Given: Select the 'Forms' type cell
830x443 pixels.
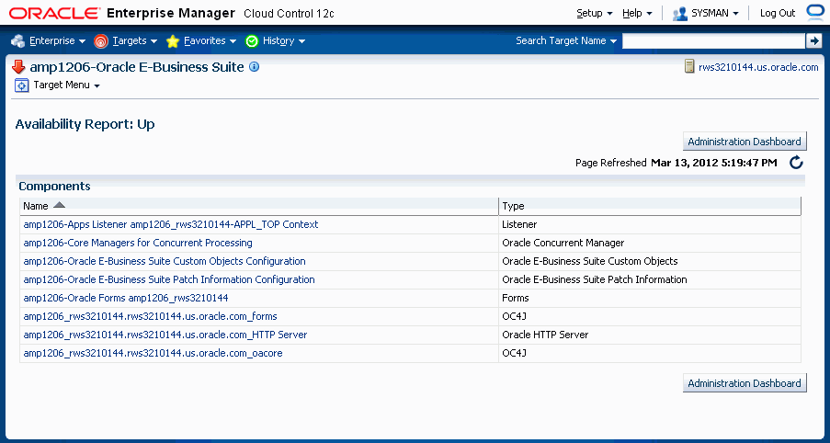Looking at the screenshot, I should (650, 298).
